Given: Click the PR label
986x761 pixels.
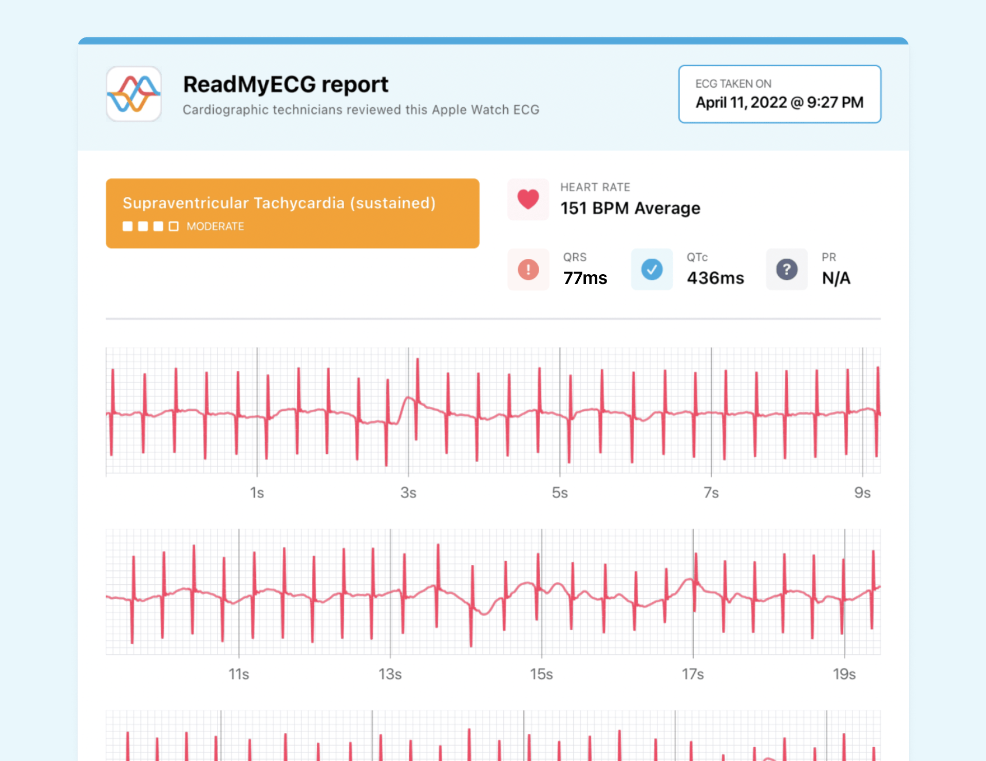Looking at the screenshot, I should (829, 257).
